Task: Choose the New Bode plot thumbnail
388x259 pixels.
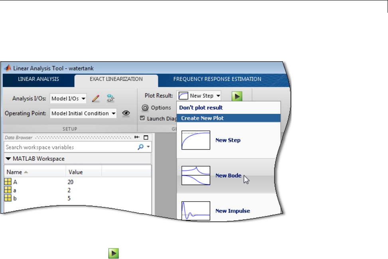Action: point(196,175)
